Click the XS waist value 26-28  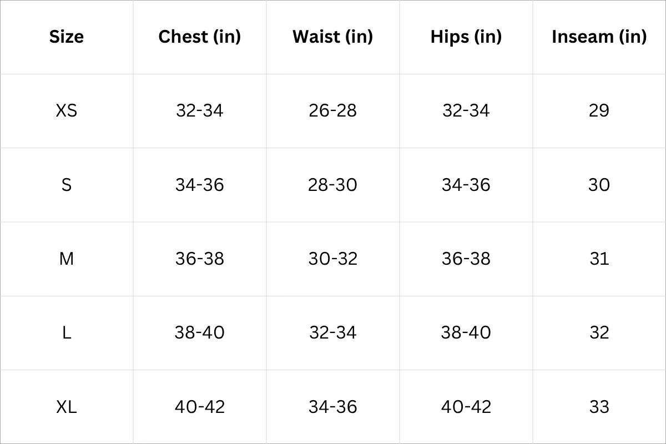(333, 110)
